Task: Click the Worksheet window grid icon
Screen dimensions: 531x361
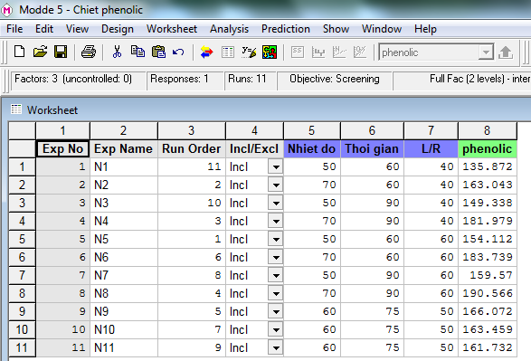Action: click(16, 109)
